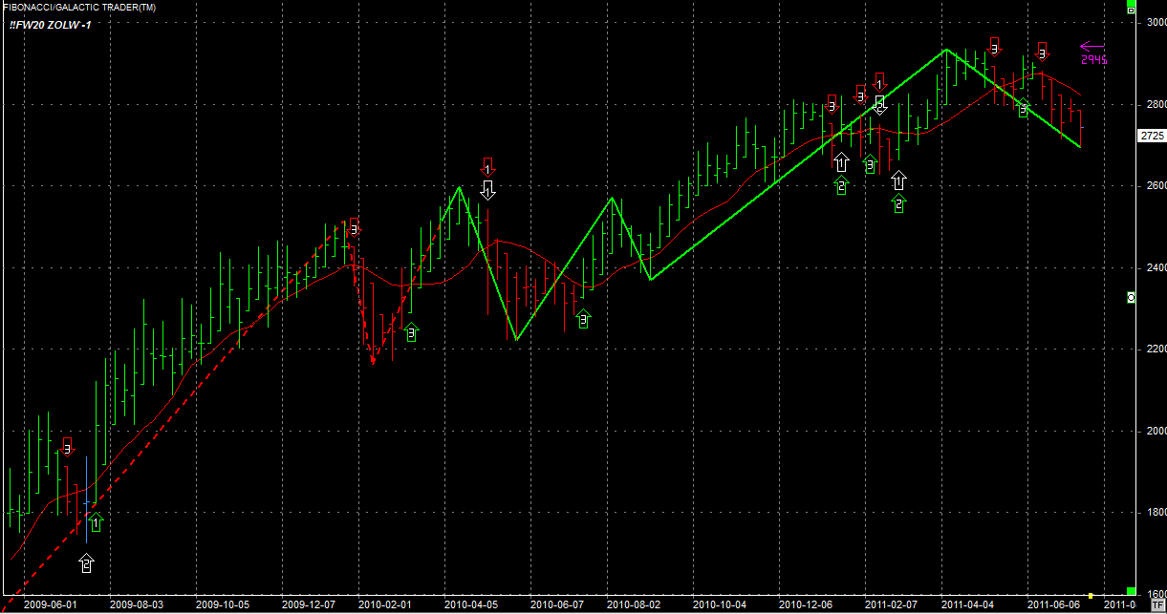Click the 1800 price scale label
The height and width of the screenshot is (614, 1167).
(x=1155, y=513)
